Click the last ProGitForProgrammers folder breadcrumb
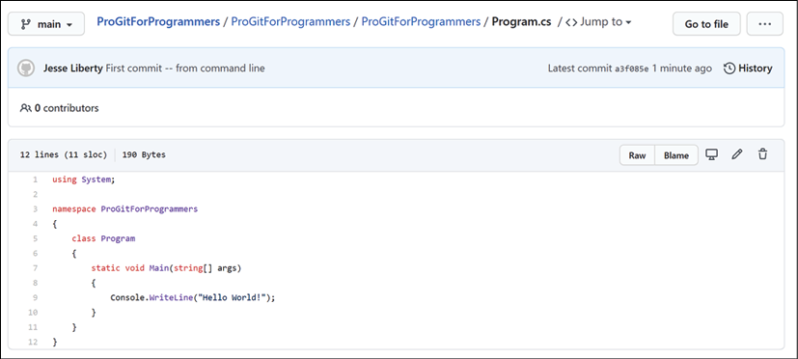 click(421, 22)
